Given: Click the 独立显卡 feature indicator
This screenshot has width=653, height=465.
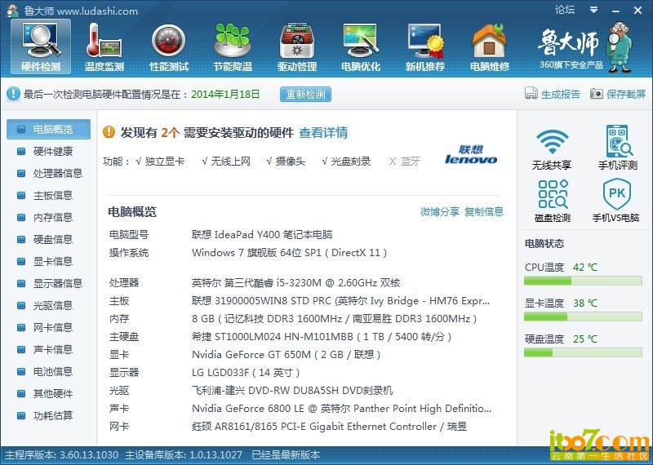Looking at the screenshot, I should [x=160, y=162].
